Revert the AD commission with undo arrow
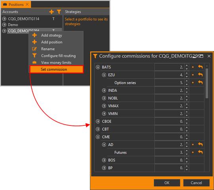 pos(201,144)
